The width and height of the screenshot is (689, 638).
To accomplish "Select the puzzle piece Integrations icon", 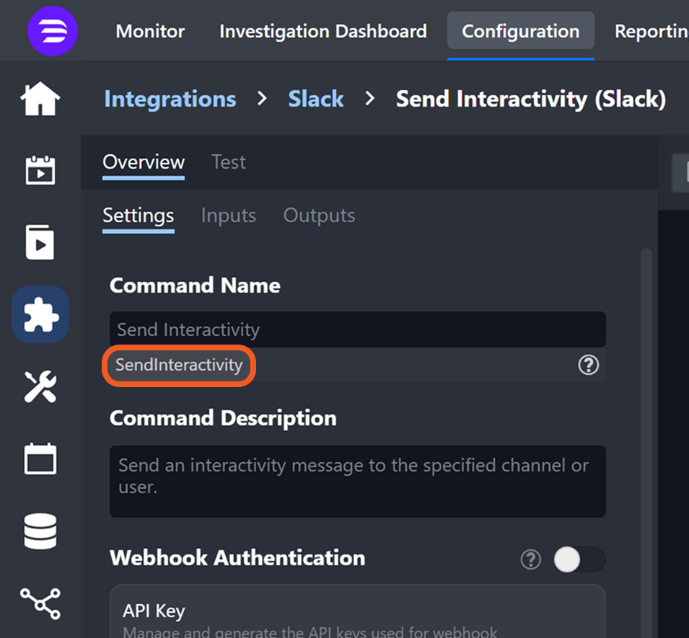I will coord(40,315).
